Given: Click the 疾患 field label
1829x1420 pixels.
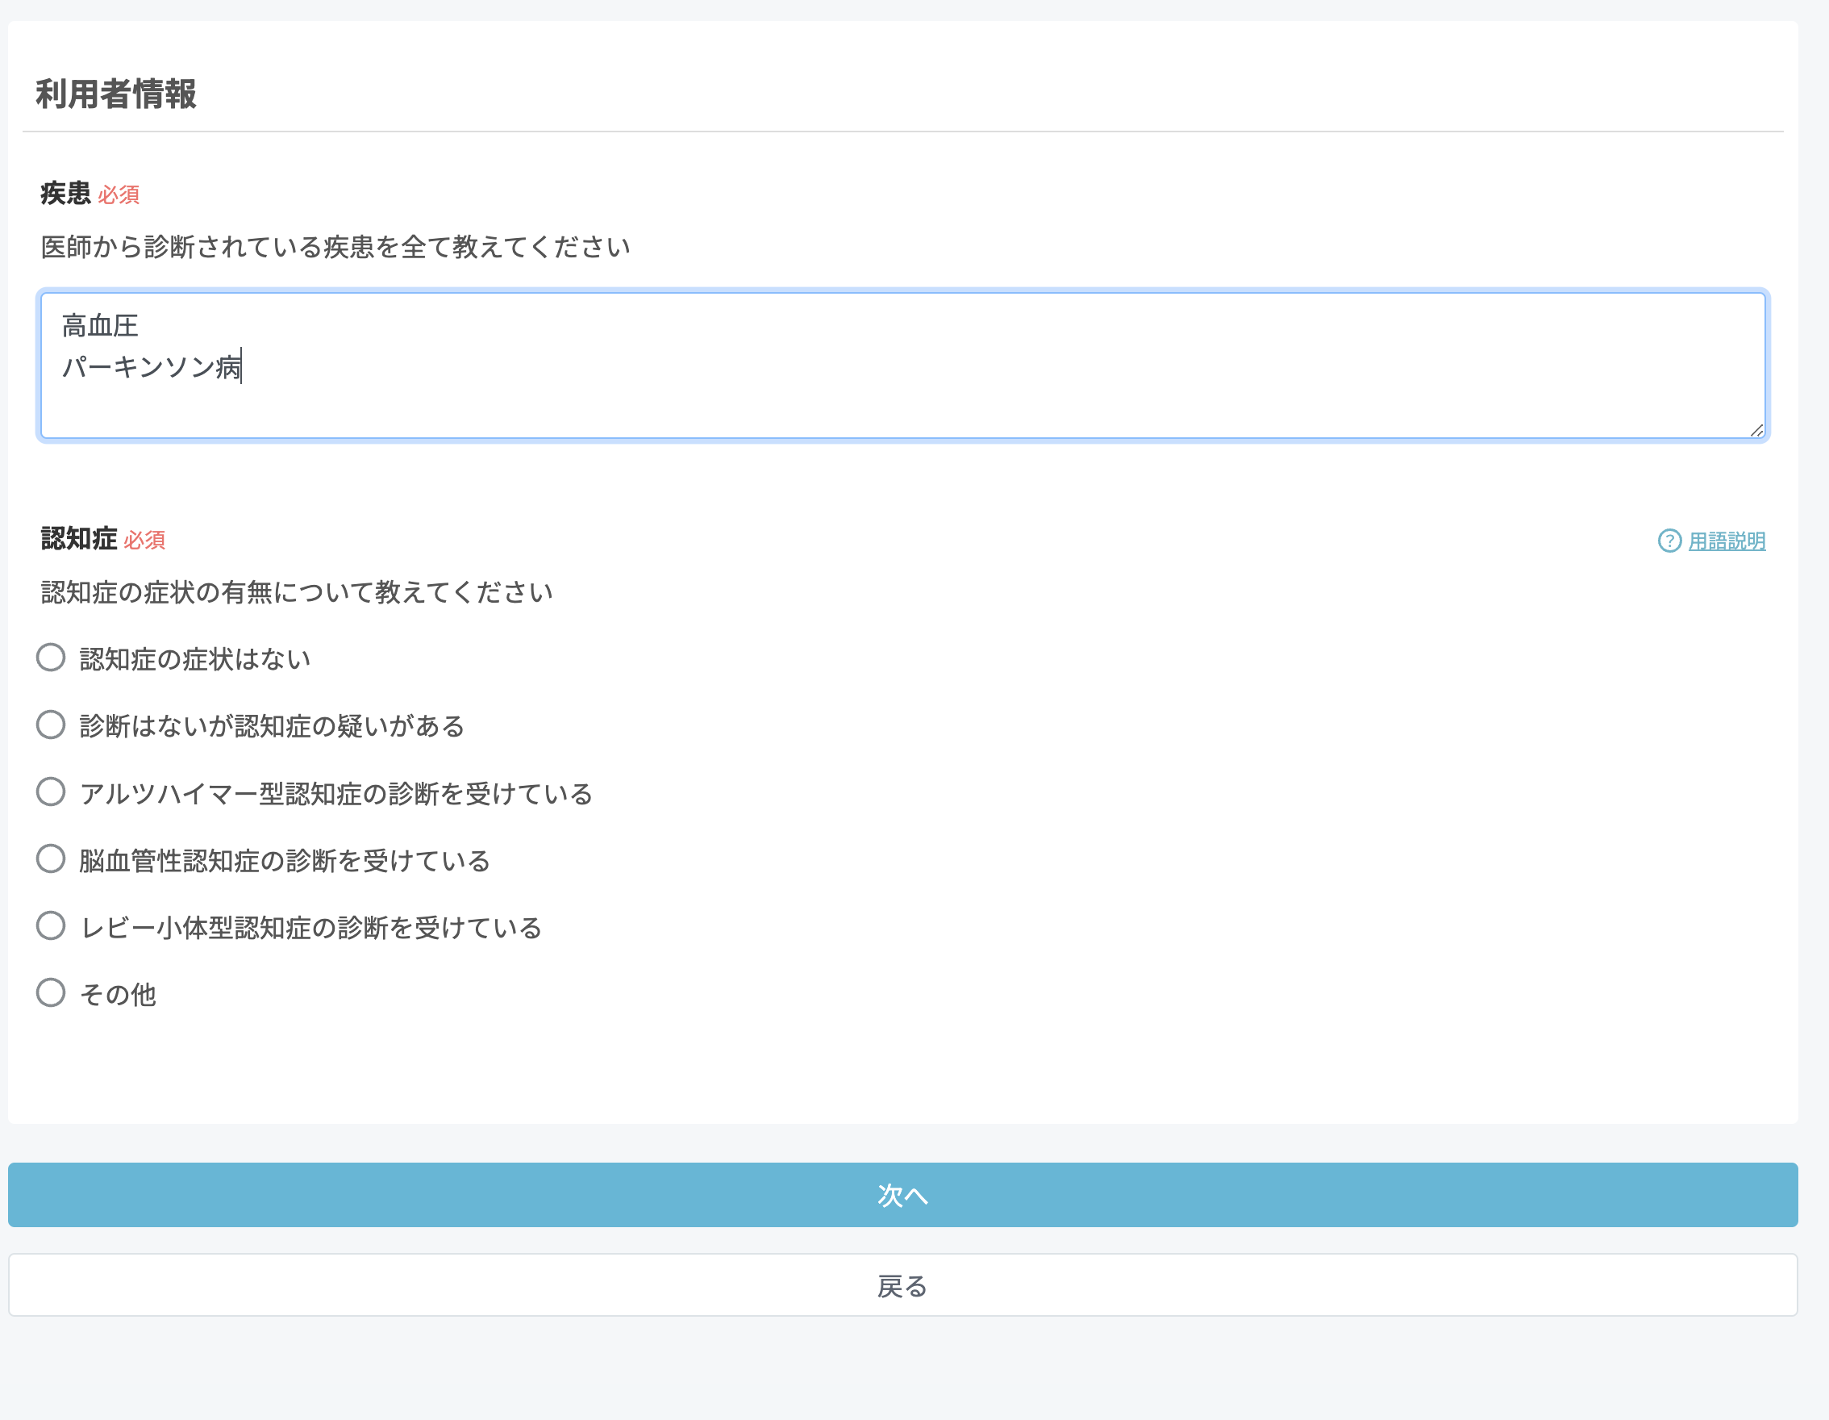Looking at the screenshot, I should tap(65, 194).
